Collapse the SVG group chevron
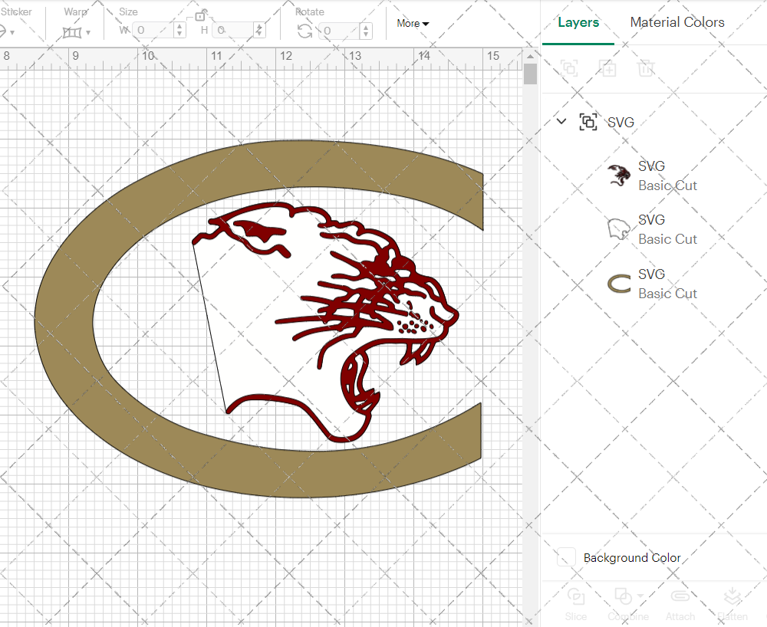Image resolution: width=767 pixels, height=627 pixels. tap(561, 121)
